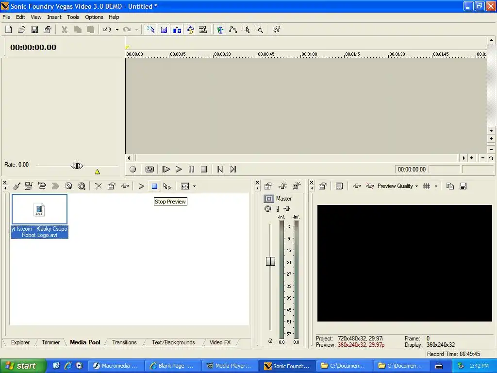This screenshot has height=373, width=497.
Task: Click the Media FX icon in Media Pool
Action: click(x=125, y=186)
